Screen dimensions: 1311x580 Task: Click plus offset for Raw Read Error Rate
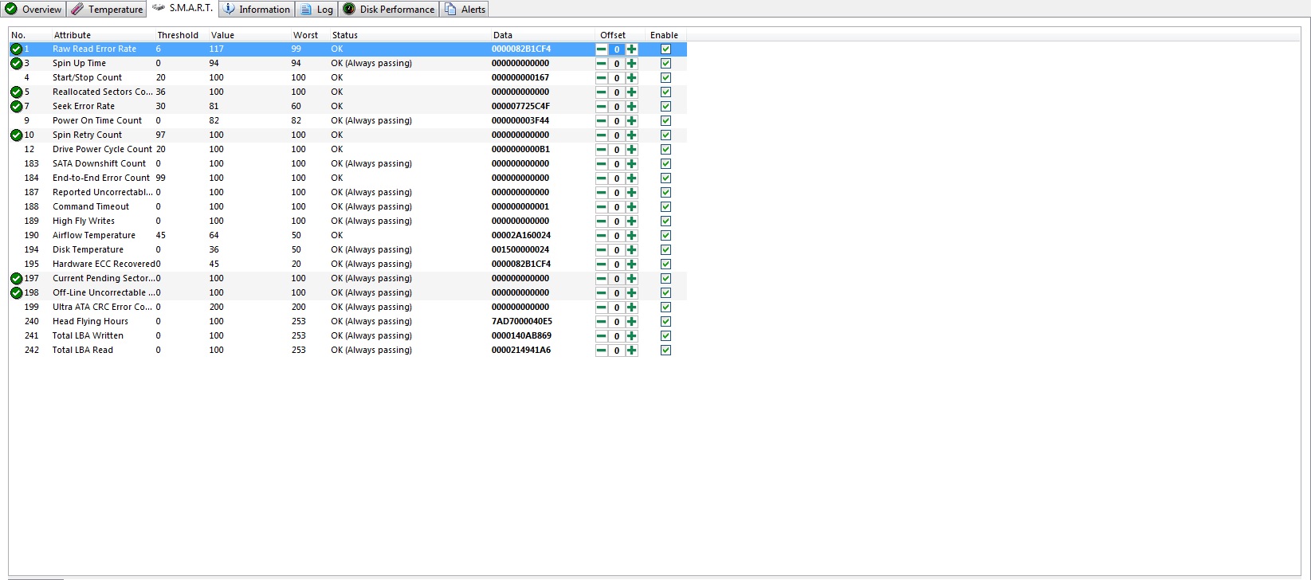632,49
